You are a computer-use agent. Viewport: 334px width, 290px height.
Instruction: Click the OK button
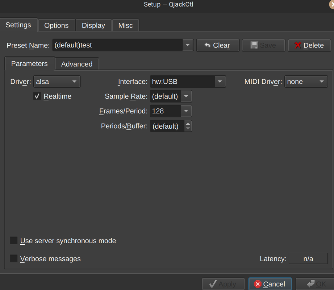click(315, 284)
